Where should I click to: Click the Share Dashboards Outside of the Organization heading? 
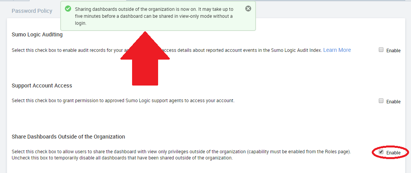[68, 136]
